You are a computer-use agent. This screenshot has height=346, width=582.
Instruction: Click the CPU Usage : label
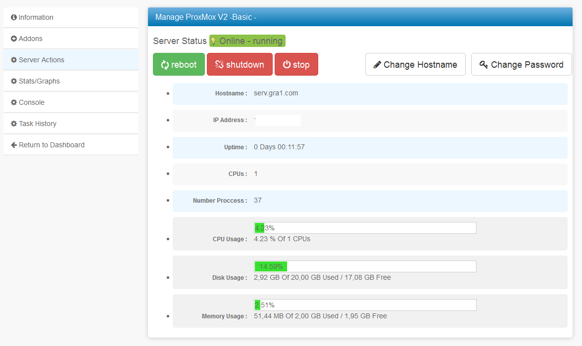(x=230, y=239)
